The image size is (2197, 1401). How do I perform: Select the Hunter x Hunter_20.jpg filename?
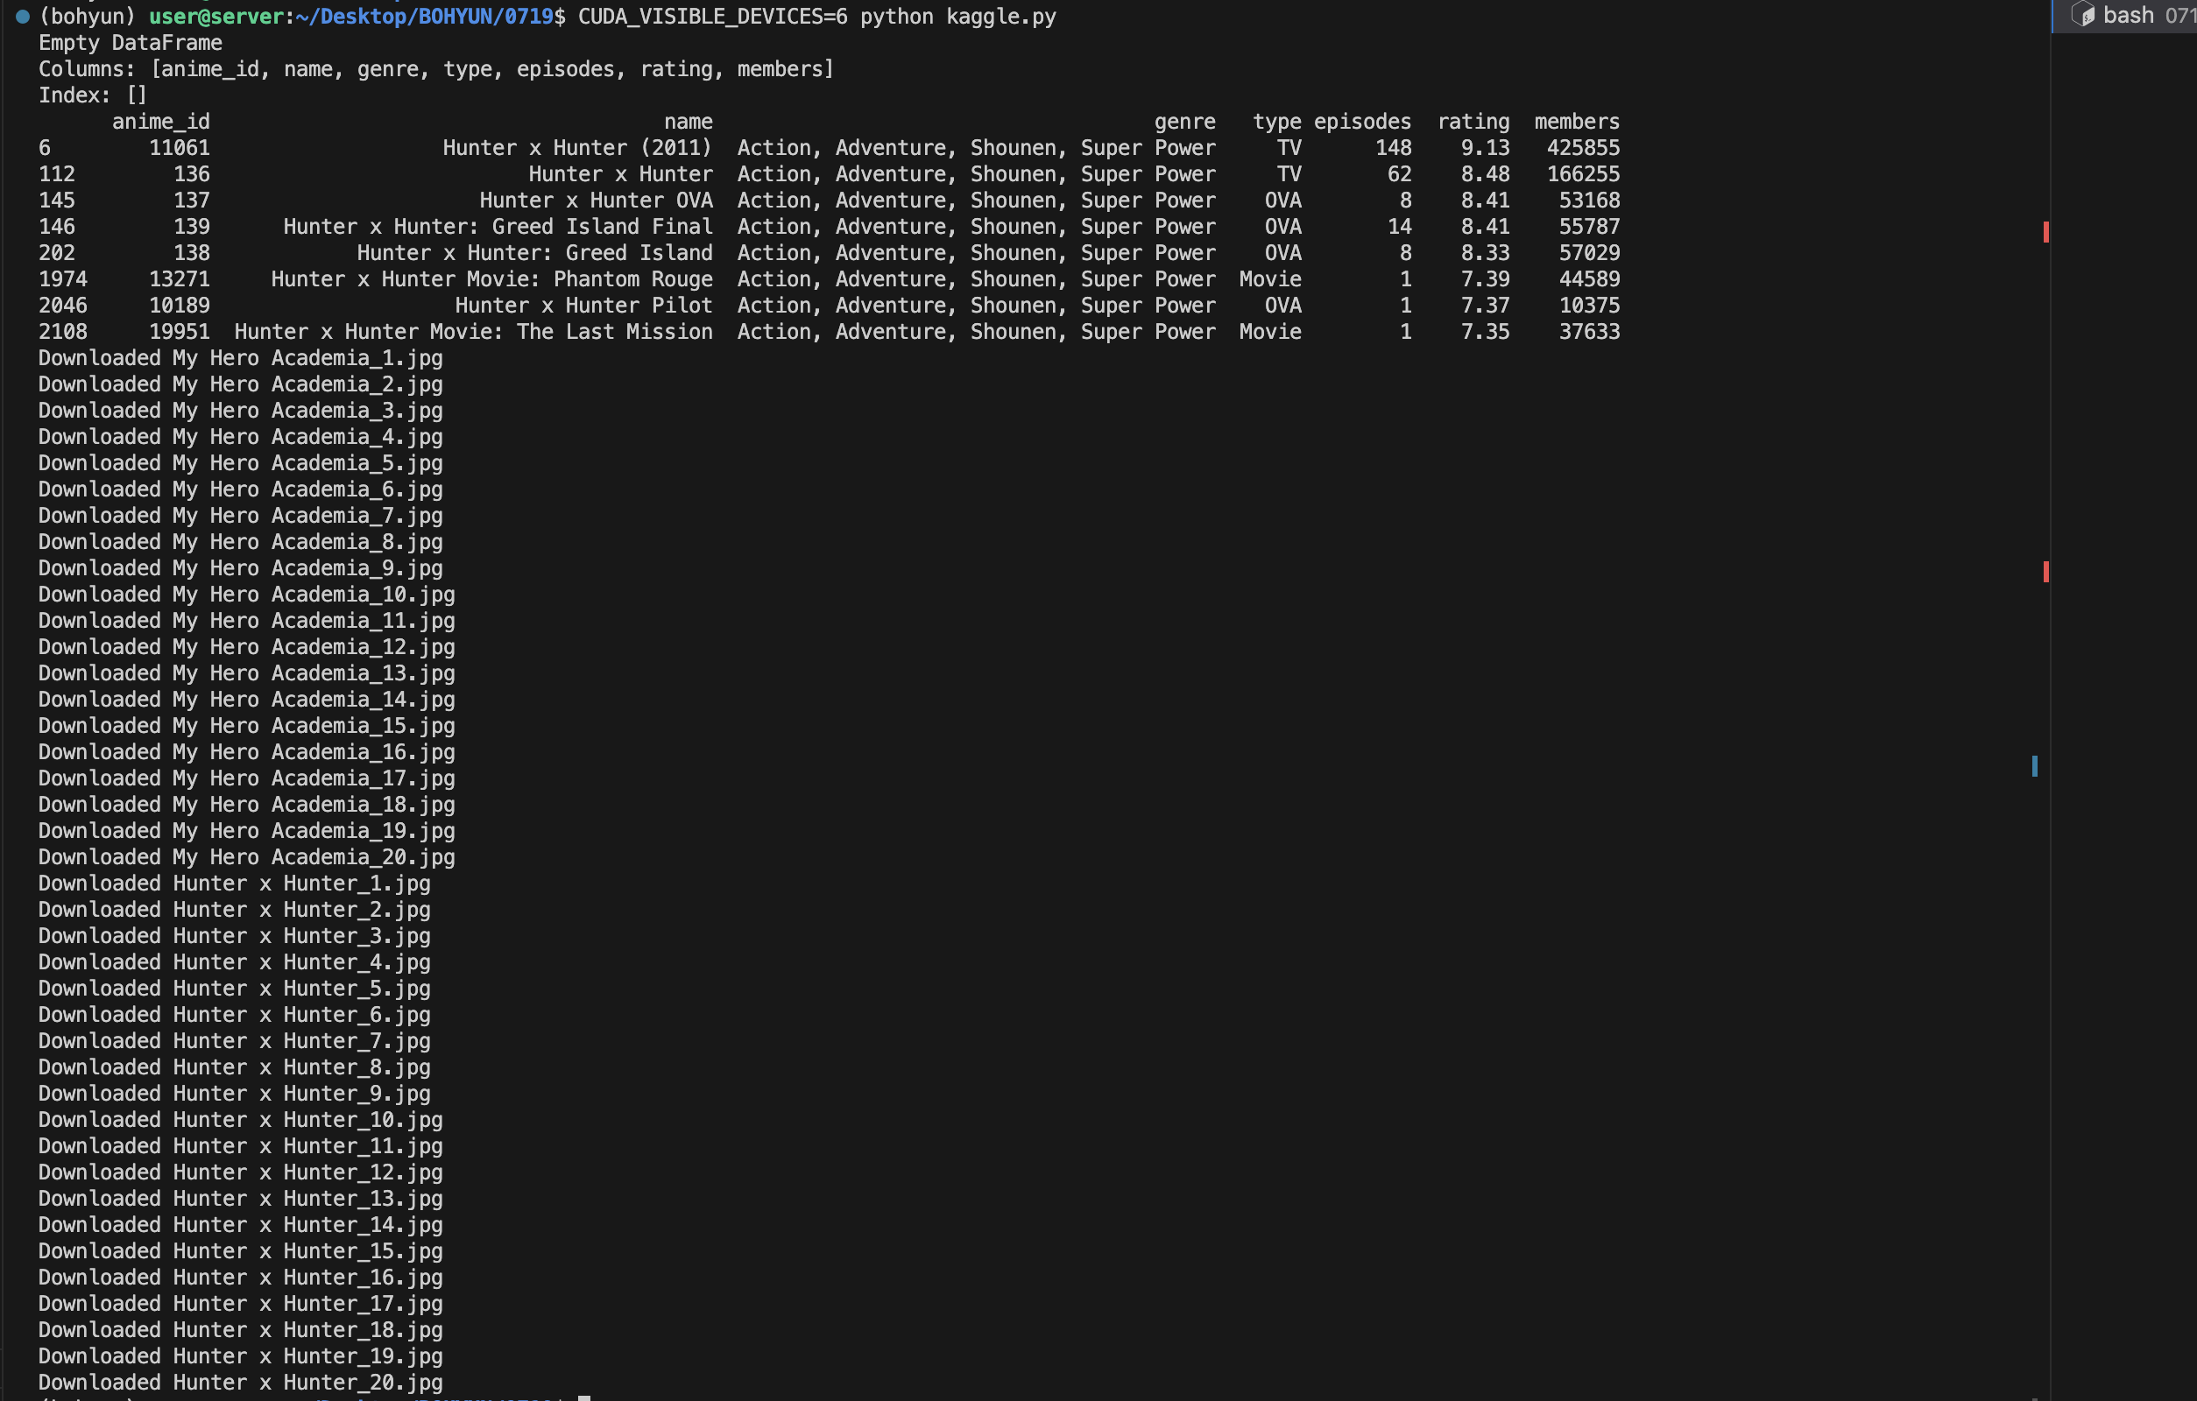307,1383
